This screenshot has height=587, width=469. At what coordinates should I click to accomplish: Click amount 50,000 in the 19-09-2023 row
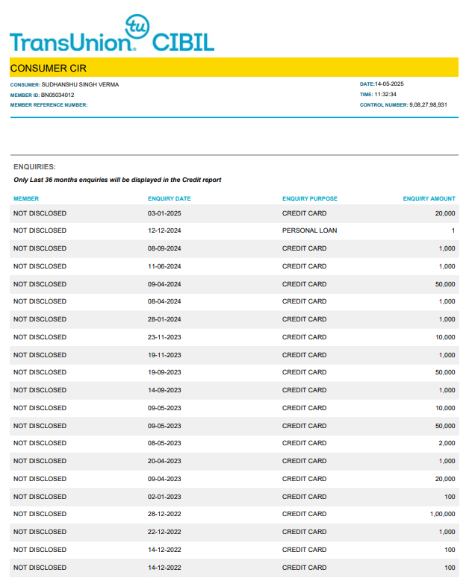point(445,372)
